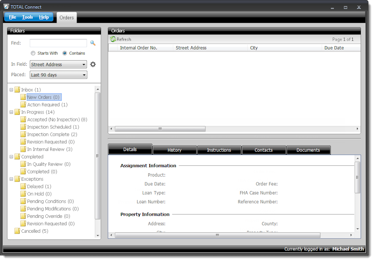Click the TOTAL Connect app icon in title bar

[x=6, y=7]
